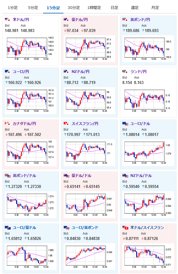
Task: Open the 1時間足 chart tab
Action: pyautogui.click(x=94, y=8)
